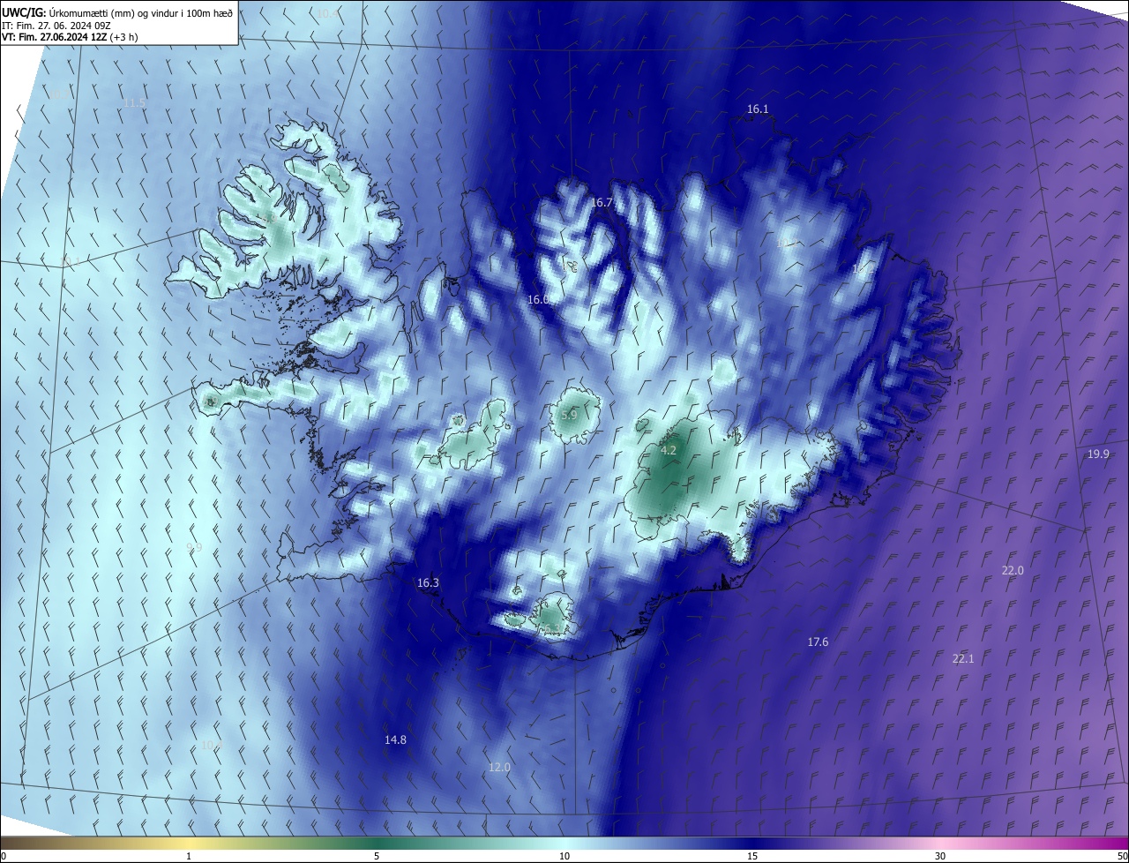Image resolution: width=1129 pixels, height=863 pixels.
Task: Click the 11.5 value label on the map
Action: (134, 103)
